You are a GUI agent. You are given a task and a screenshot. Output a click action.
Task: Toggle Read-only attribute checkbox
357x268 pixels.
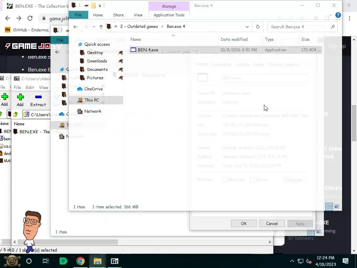(225, 180)
